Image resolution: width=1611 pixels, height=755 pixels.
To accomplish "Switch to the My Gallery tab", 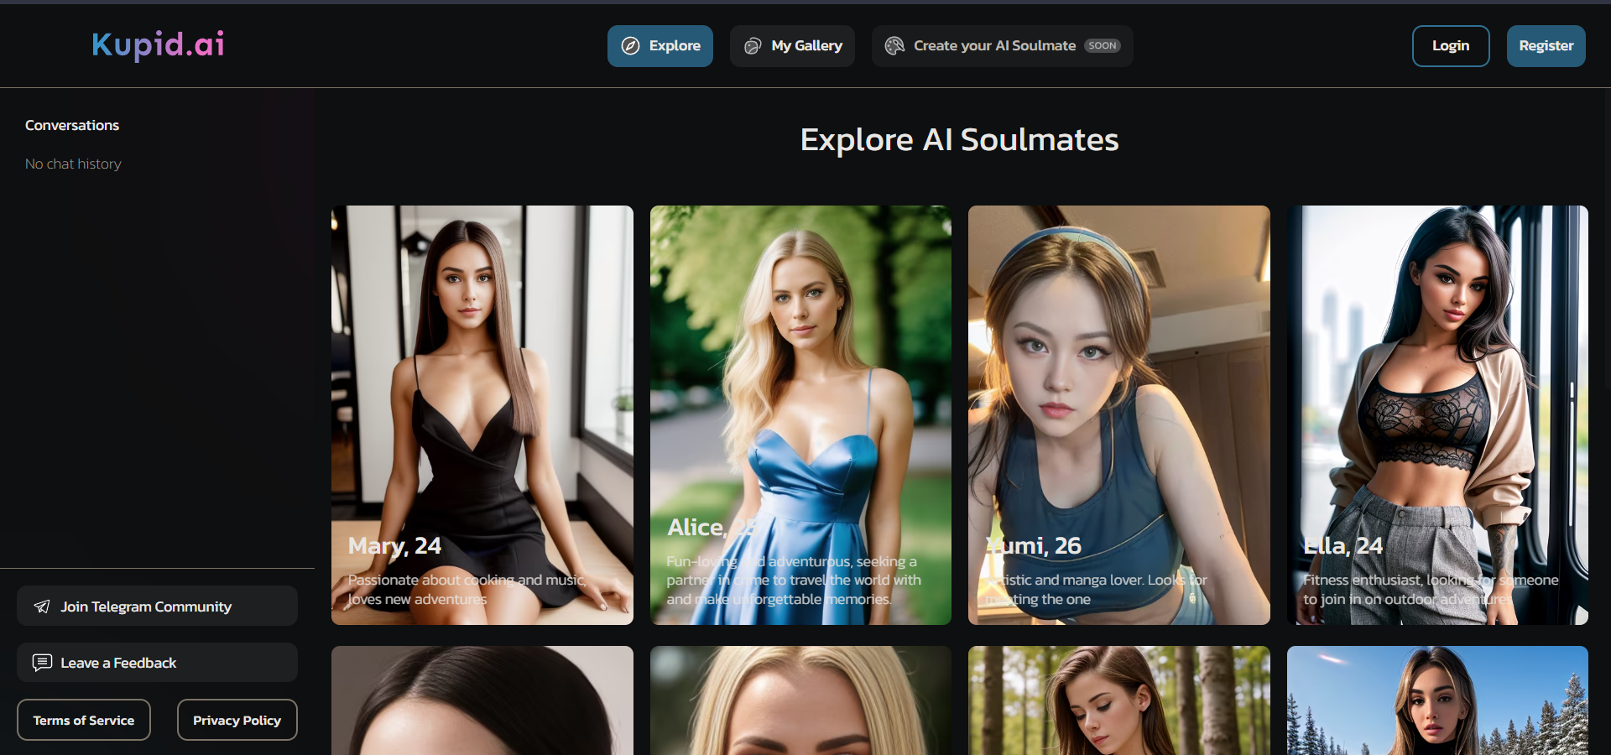I will coord(793,46).
